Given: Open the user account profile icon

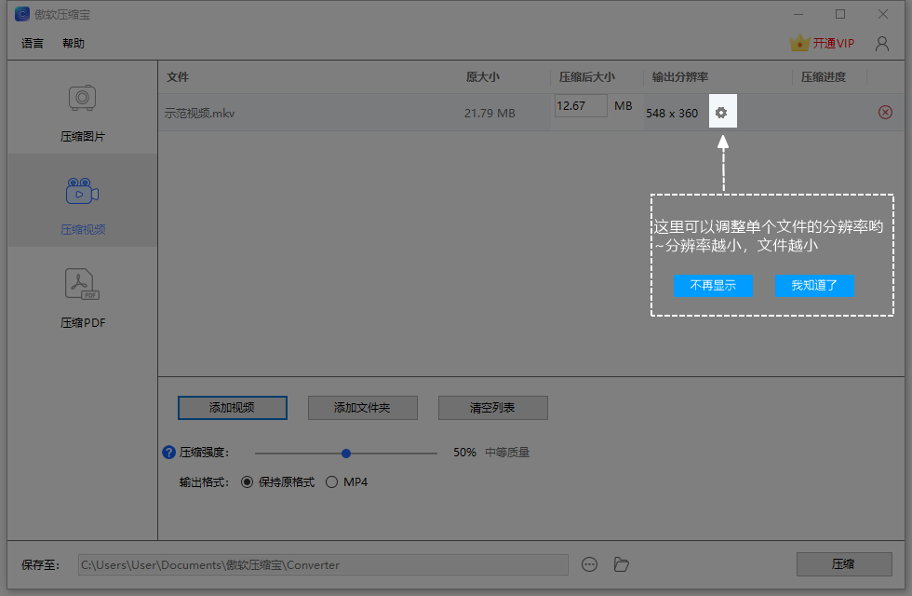Looking at the screenshot, I should 882,43.
